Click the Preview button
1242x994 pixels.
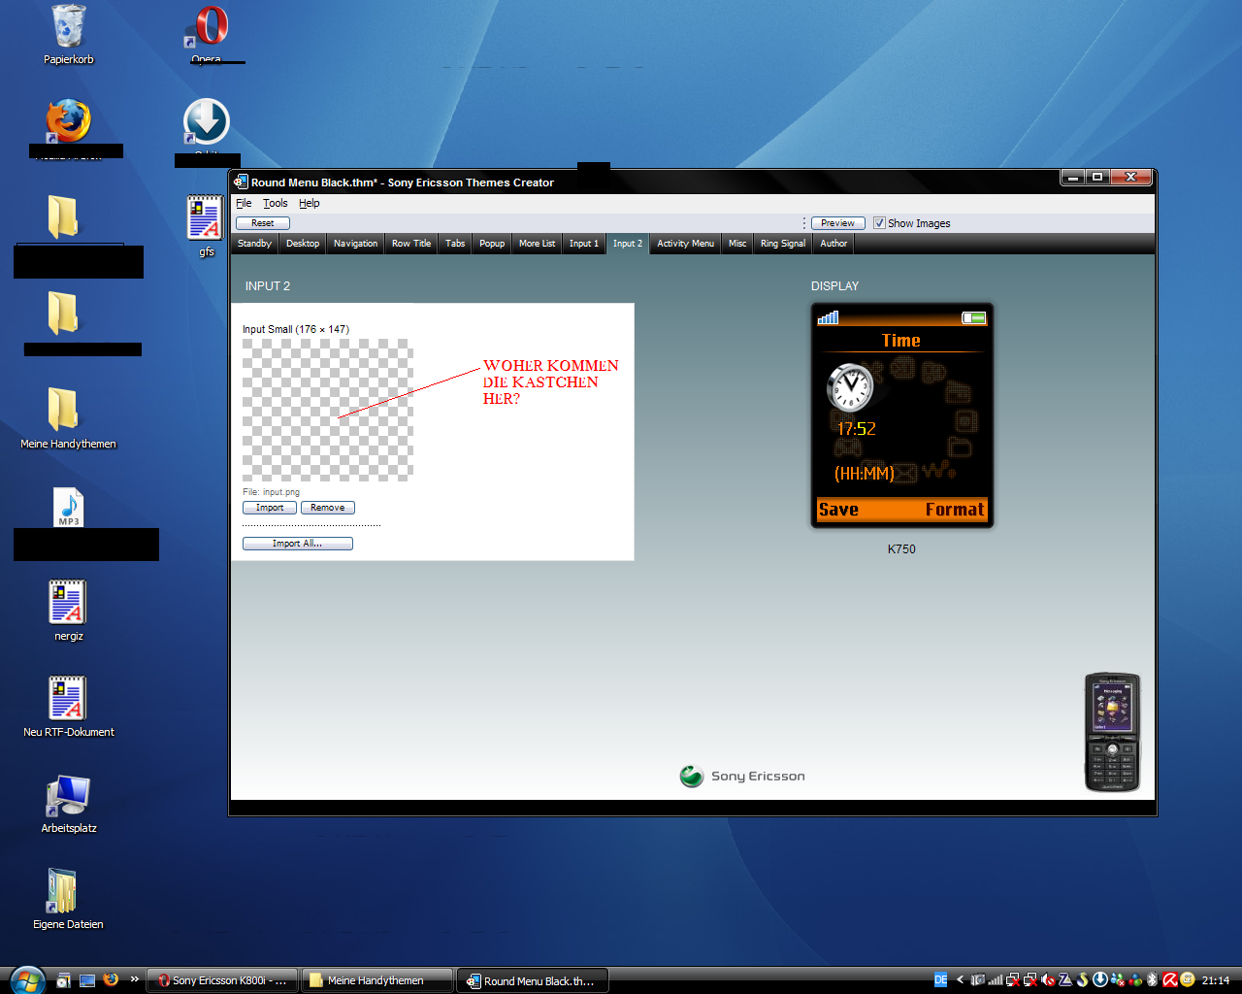(837, 223)
